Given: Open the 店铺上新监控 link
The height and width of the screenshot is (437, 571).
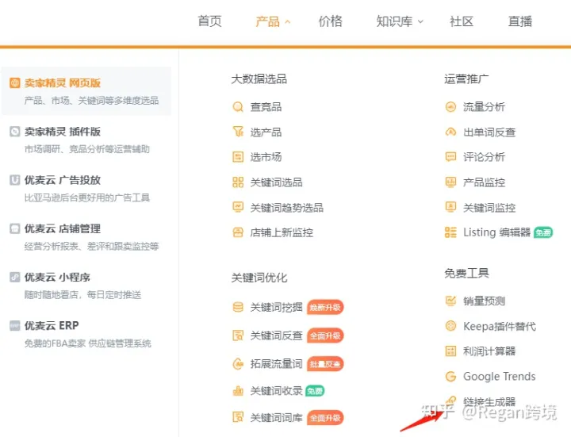Looking at the screenshot, I should point(282,232).
